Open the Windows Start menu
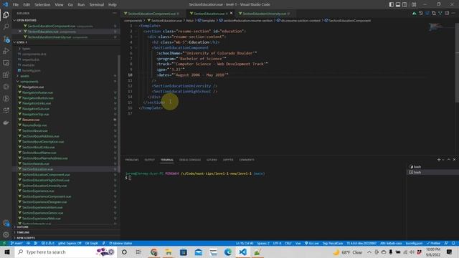The height and width of the screenshot is (258, 459). [7, 252]
